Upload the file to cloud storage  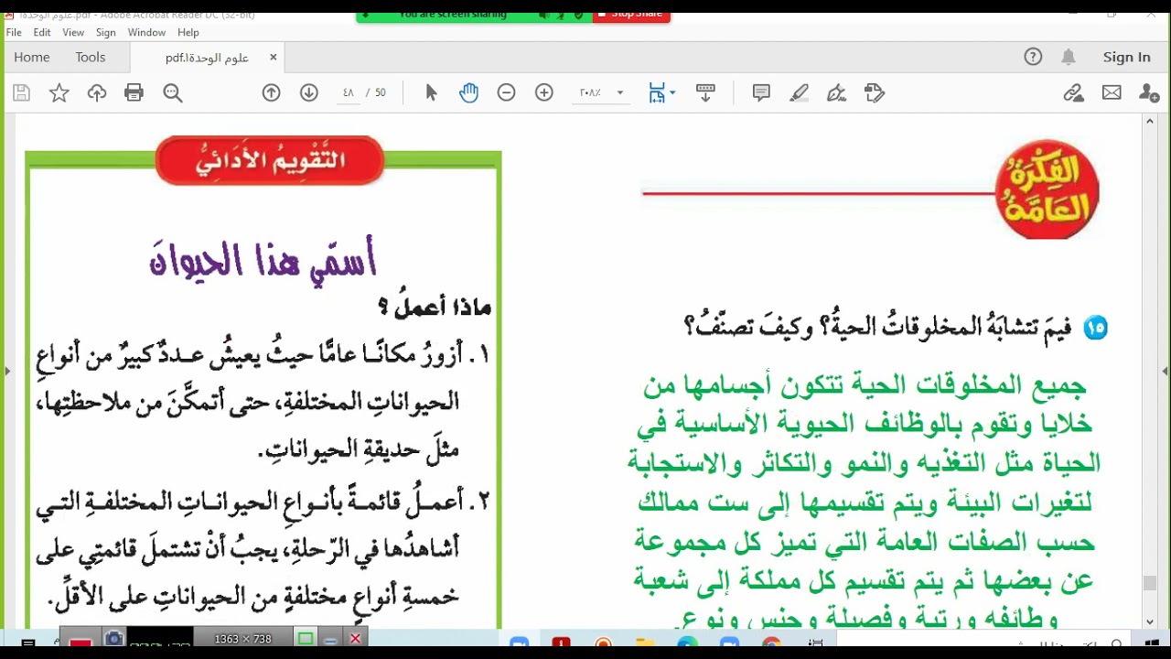(97, 92)
